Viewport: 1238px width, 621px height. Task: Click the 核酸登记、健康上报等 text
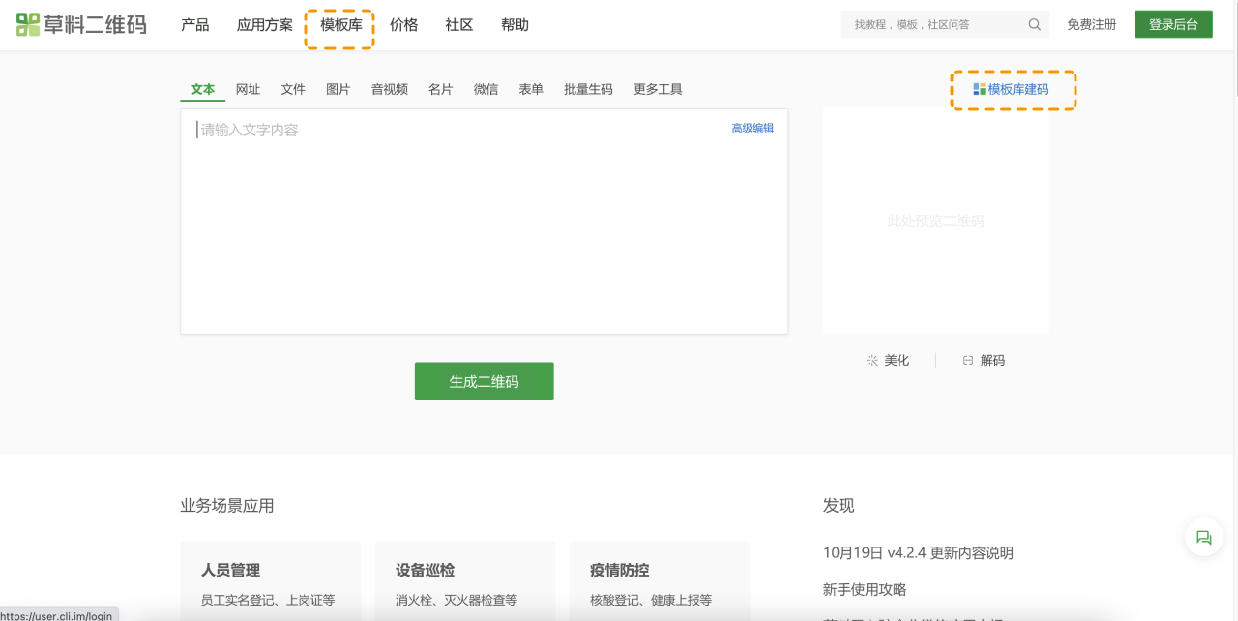[651, 600]
